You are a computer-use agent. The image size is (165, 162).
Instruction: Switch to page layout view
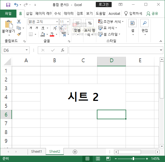click(98, 158)
